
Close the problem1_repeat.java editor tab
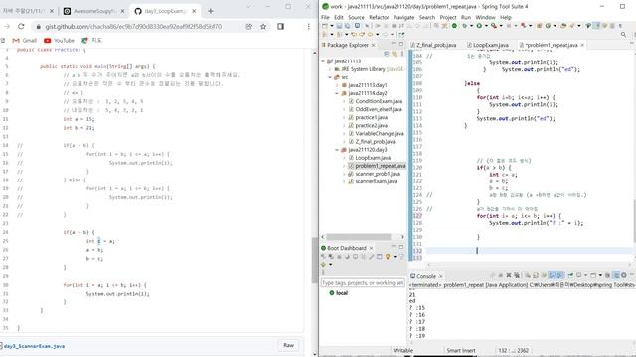tap(582, 45)
